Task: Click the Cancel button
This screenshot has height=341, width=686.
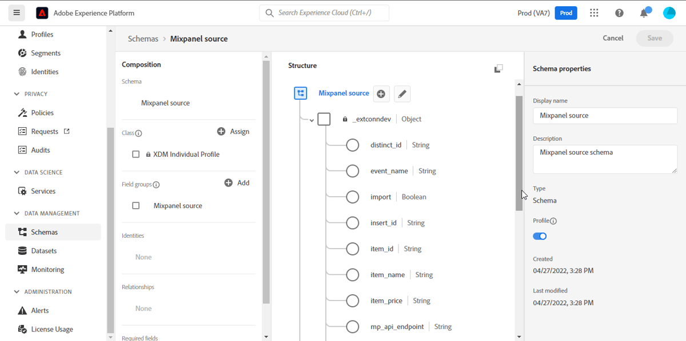Action: [612, 38]
